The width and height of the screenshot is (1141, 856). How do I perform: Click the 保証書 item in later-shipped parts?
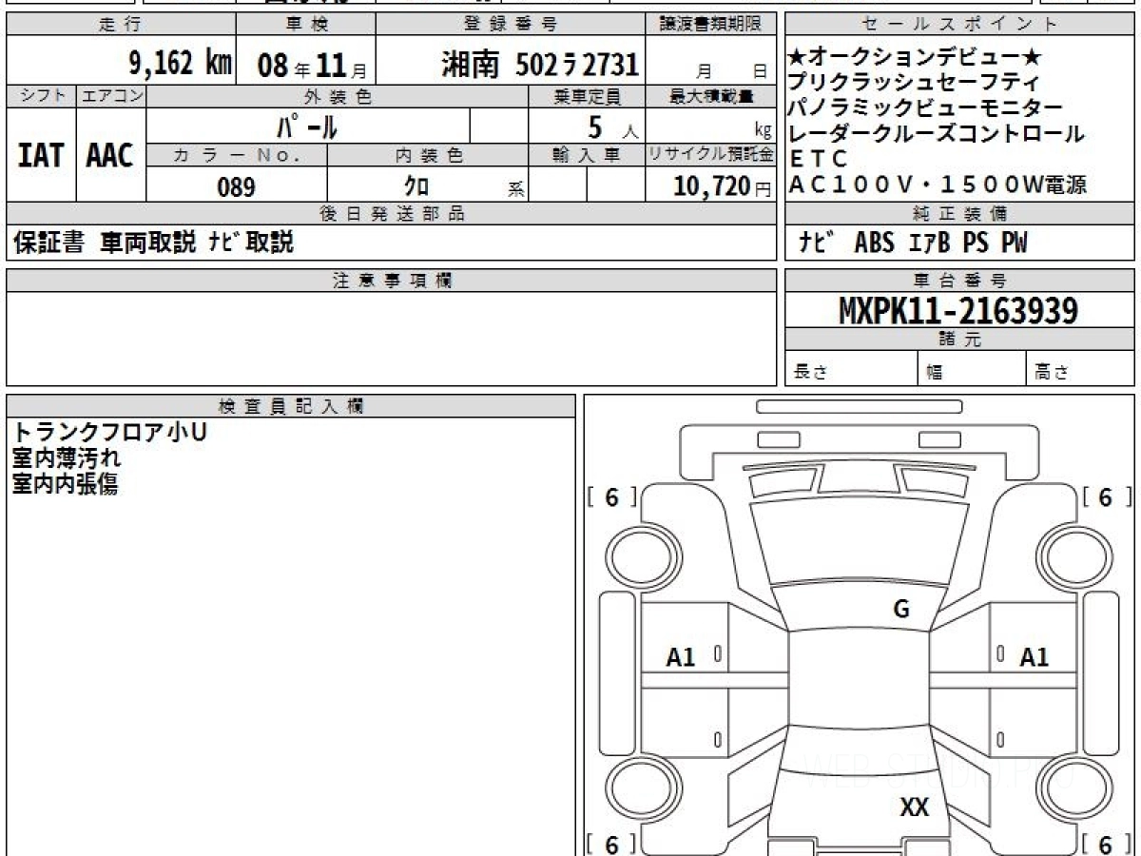[49, 243]
